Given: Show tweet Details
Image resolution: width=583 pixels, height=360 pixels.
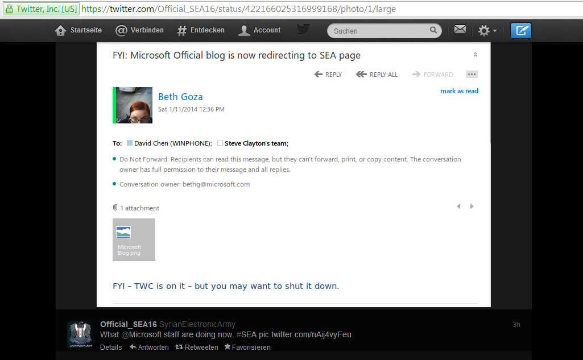Looking at the screenshot, I should pyautogui.click(x=111, y=347).
